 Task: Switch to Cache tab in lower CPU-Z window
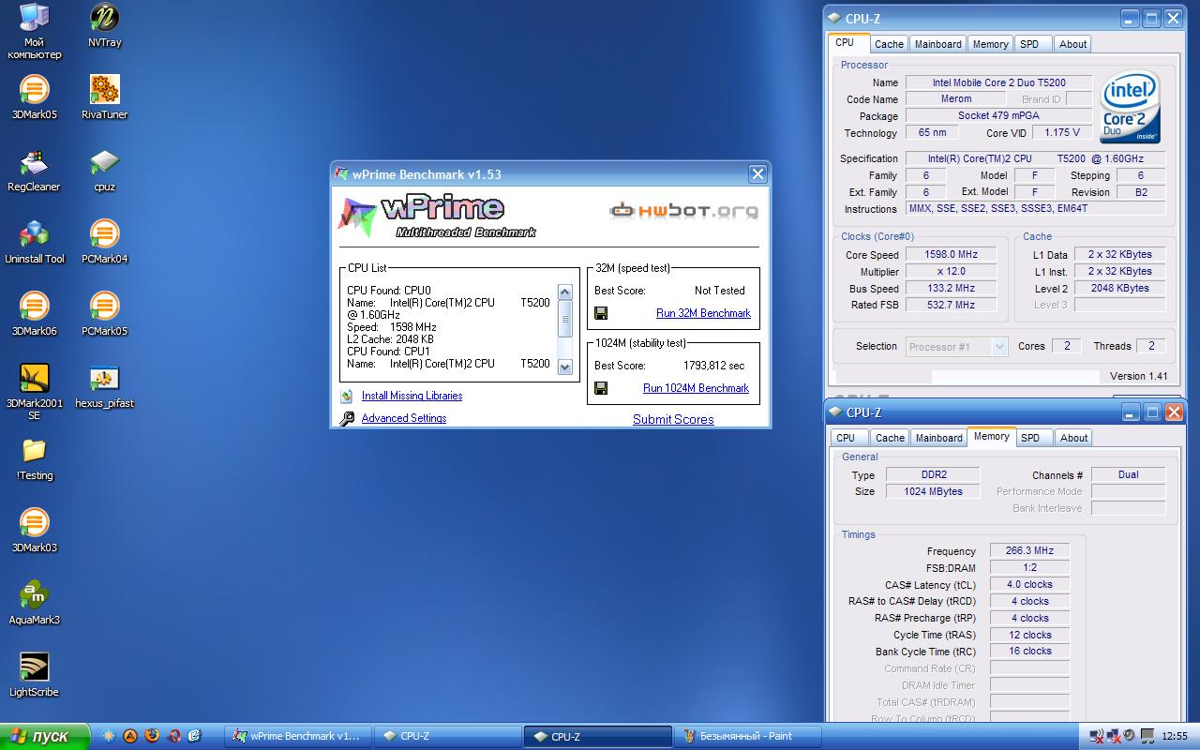click(x=890, y=438)
